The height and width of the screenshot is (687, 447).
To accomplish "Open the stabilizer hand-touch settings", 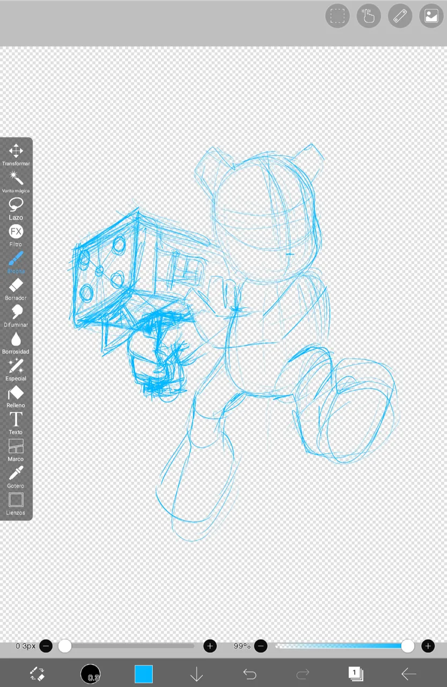I will (369, 16).
